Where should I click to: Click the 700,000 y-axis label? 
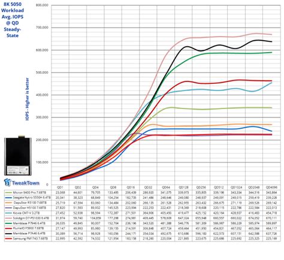[x=42, y=28]
